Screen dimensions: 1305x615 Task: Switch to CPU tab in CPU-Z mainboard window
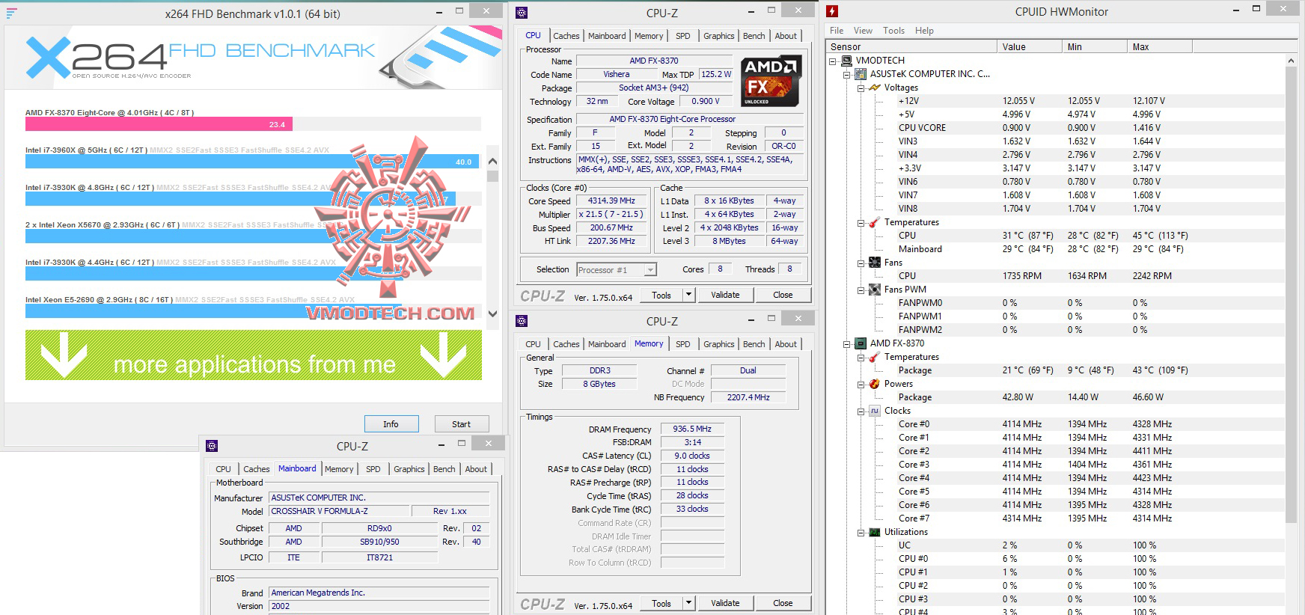click(223, 469)
